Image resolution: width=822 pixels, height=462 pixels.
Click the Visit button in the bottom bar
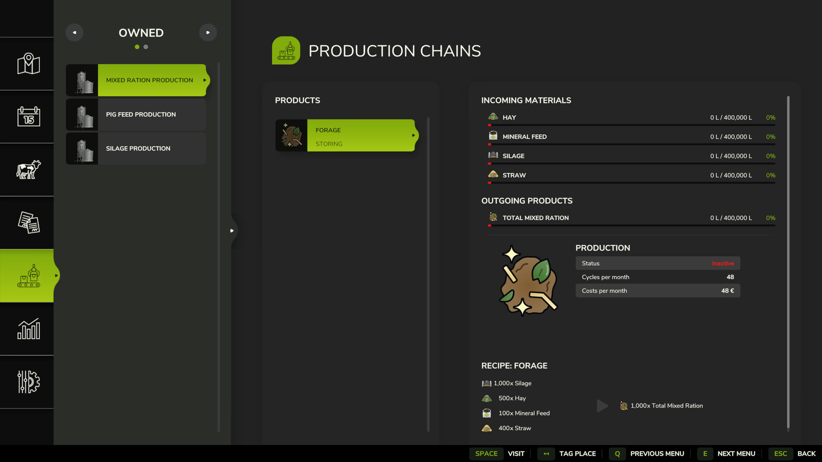pos(516,453)
